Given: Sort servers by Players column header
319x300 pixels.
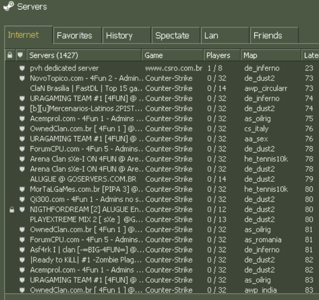Looking at the screenshot, I should click(x=218, y=55).
